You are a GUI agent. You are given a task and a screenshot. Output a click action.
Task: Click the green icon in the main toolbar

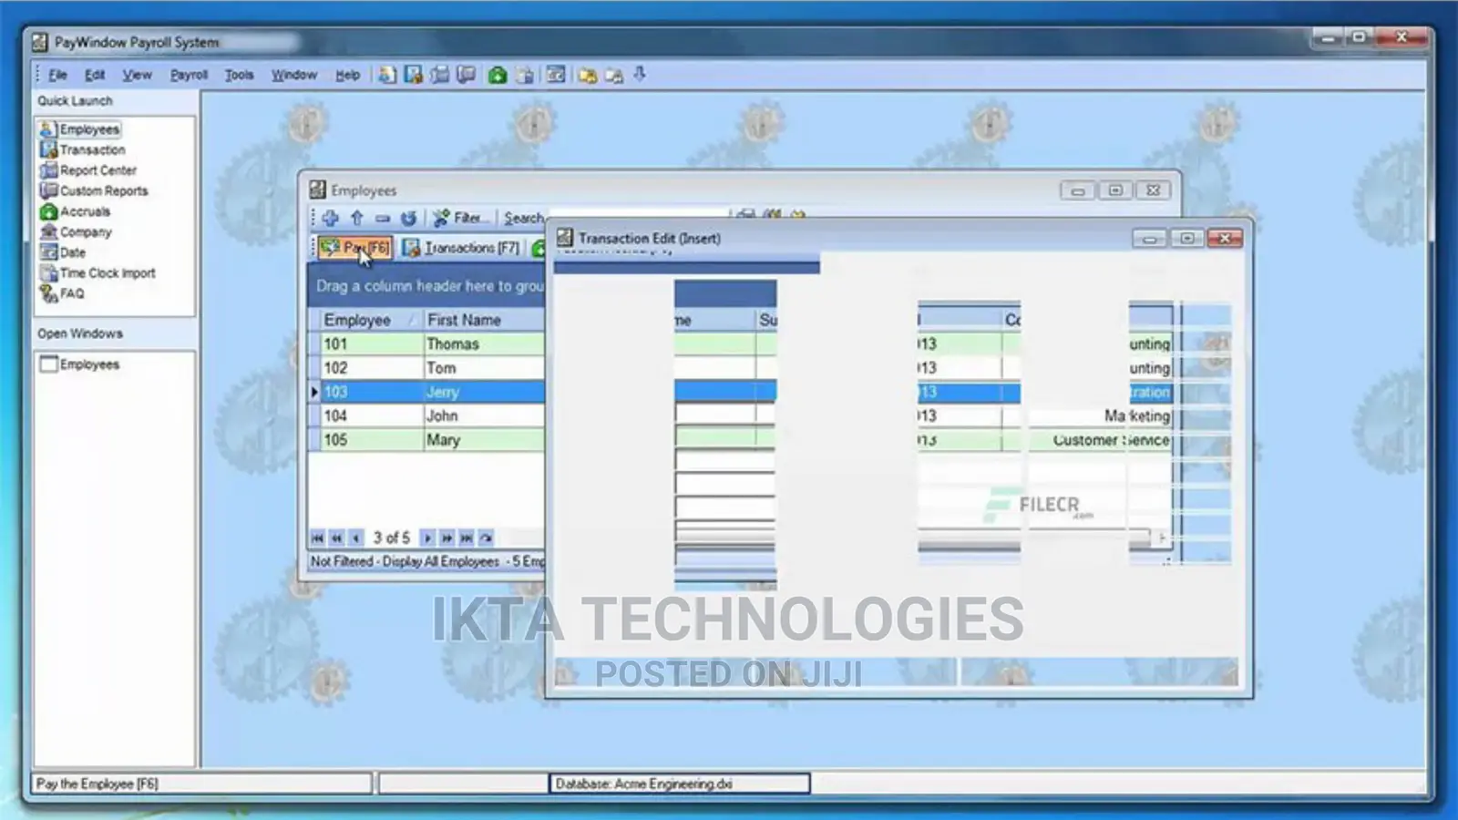point(498,75)
